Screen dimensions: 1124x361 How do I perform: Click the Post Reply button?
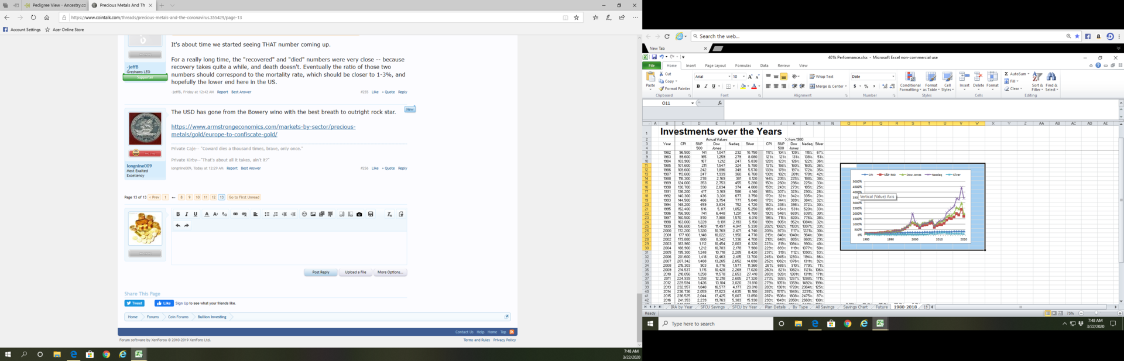click(320, 272)
